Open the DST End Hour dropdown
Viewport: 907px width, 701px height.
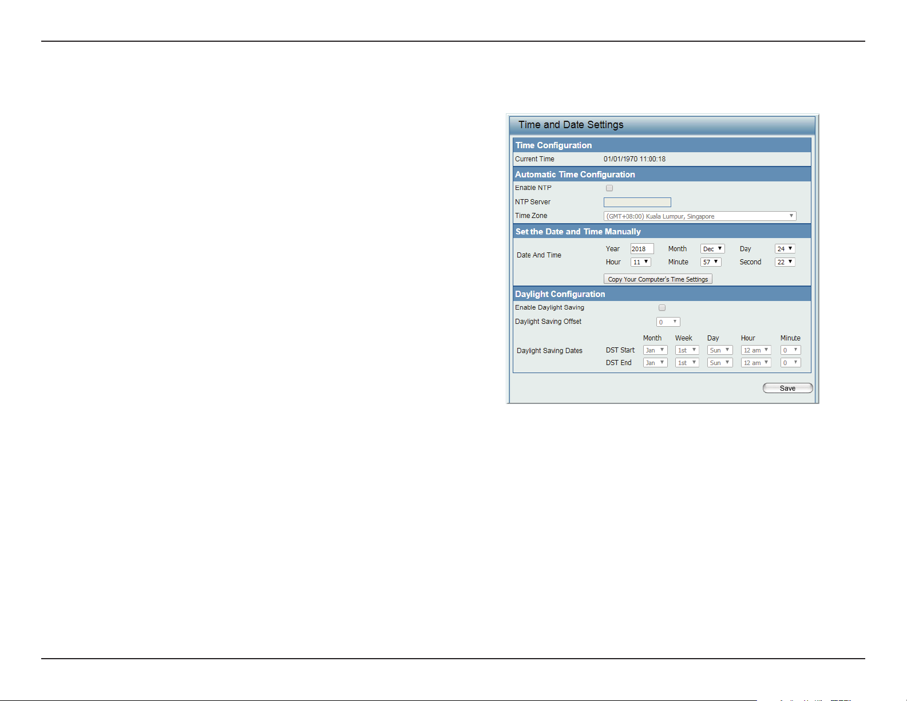756,363
